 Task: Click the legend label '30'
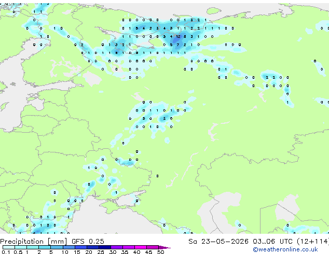(113, 252)
